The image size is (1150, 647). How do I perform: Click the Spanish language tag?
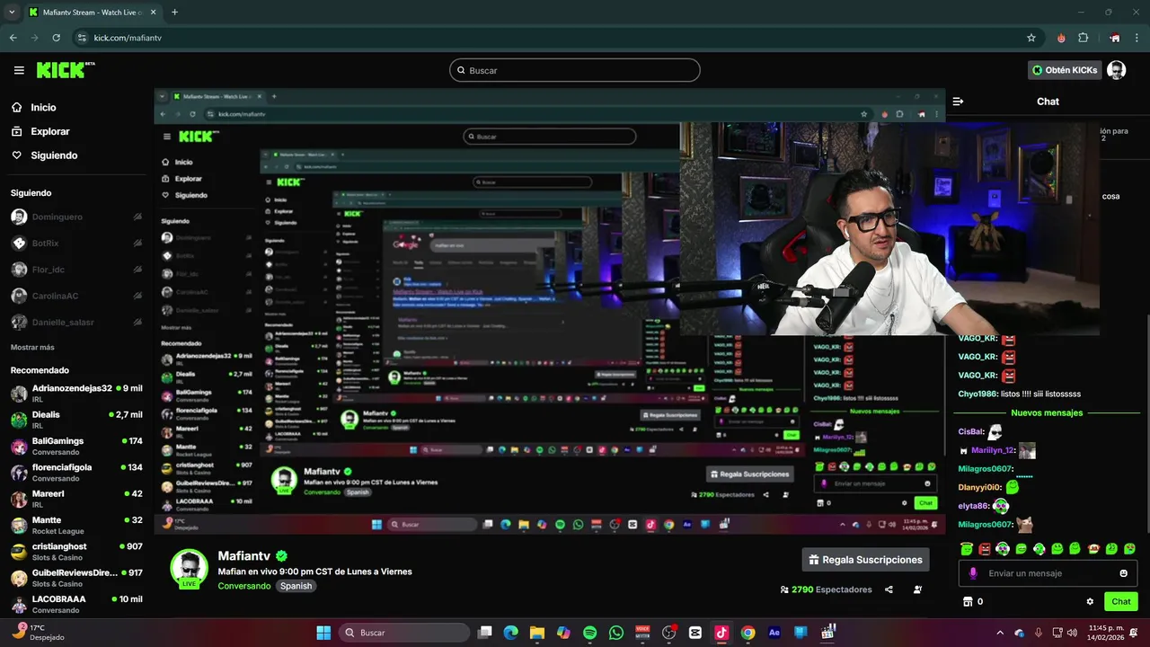(296, 586)
